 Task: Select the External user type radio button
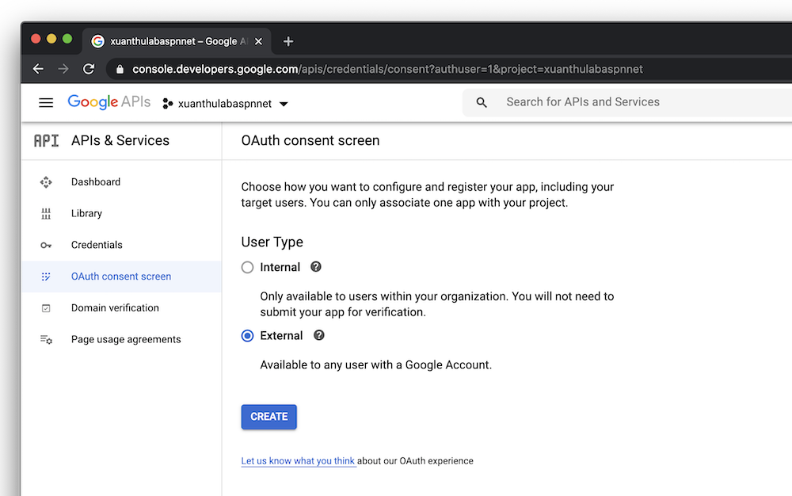(x=247, y=336)
